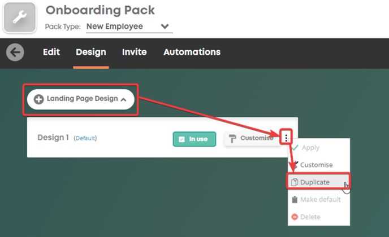Click the plus icon on Landing Page Design
389x237 pixels.
coord(38,99)
